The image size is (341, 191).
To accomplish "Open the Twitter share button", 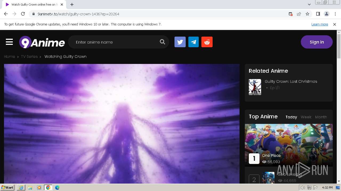I will point(180,42).
